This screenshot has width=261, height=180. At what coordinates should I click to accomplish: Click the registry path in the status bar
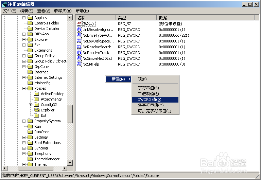click(81, 176)
